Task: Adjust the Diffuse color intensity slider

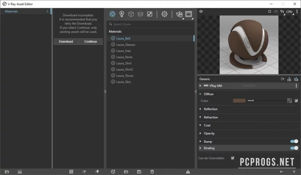Action: coord(266,101)
